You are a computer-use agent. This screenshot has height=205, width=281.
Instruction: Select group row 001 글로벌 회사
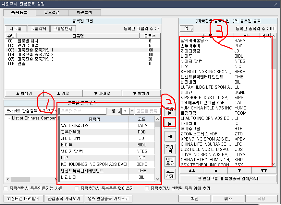(83, 41)
